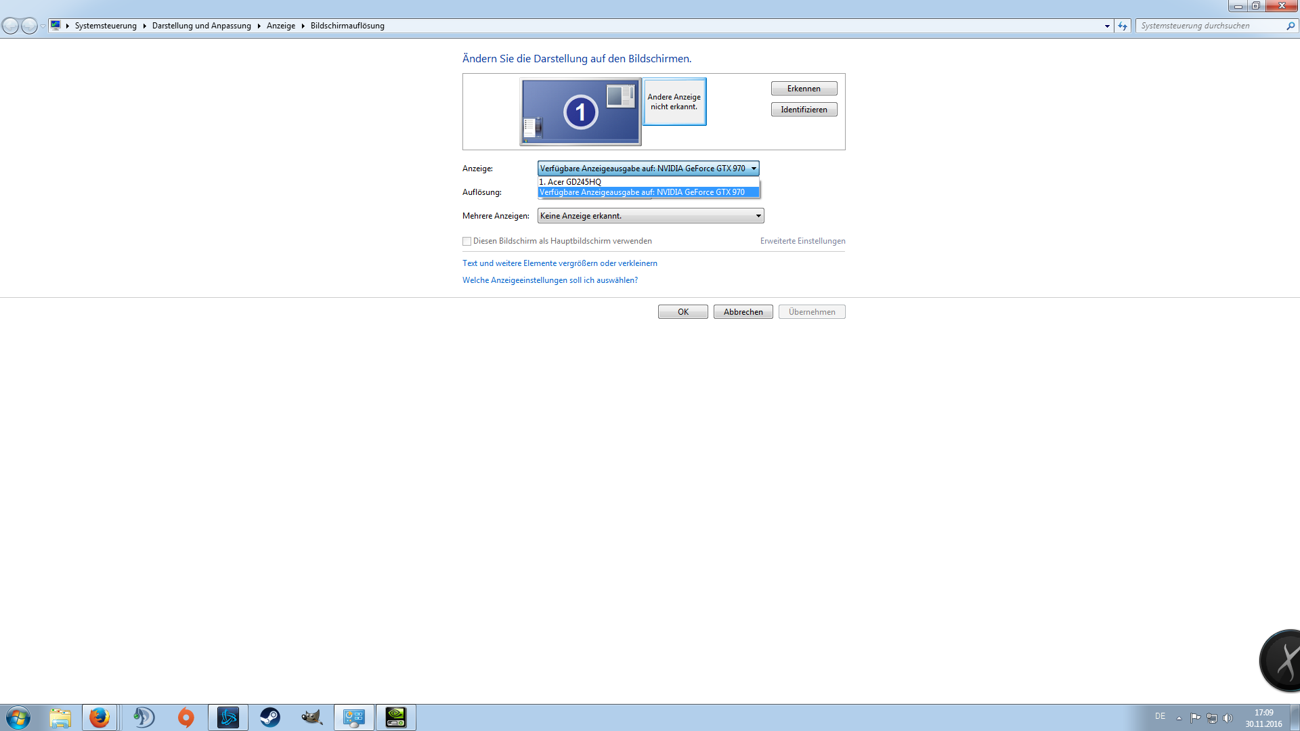Screen dimensions: 1300x731
Task: Launch Origin from the taskbar
Action: tap(186, 717)
